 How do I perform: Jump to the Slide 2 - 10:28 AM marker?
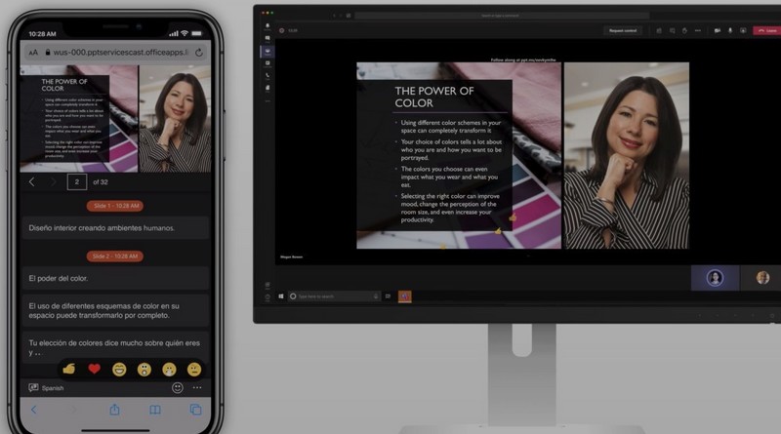pyautogui.click(x=115, y=256)
